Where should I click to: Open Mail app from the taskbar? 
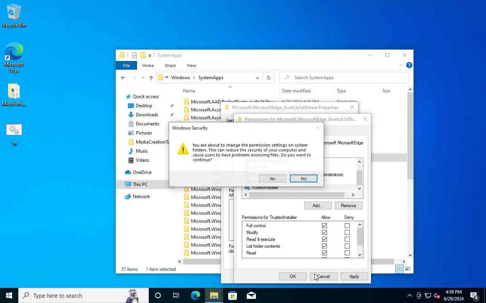tap(251, 295)
